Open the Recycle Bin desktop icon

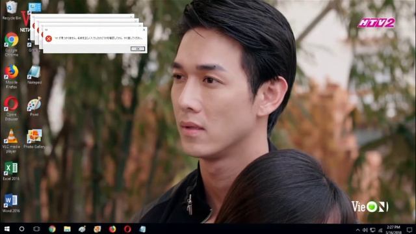coord(12,10)
